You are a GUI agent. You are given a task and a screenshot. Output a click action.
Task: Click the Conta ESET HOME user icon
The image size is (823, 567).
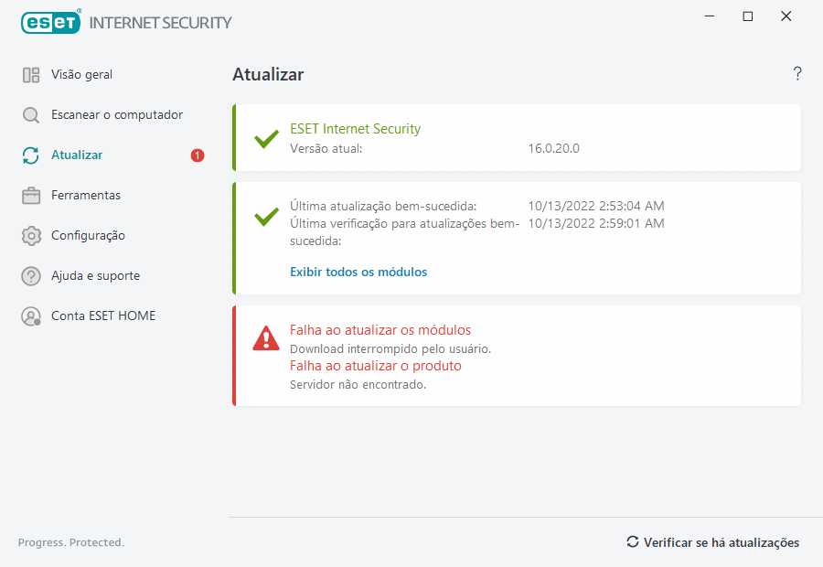click(31, 316)
